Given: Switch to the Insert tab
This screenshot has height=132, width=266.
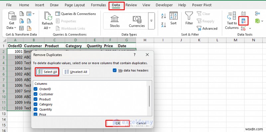Looking at the screenshot, I should click(x=40, y=5).
